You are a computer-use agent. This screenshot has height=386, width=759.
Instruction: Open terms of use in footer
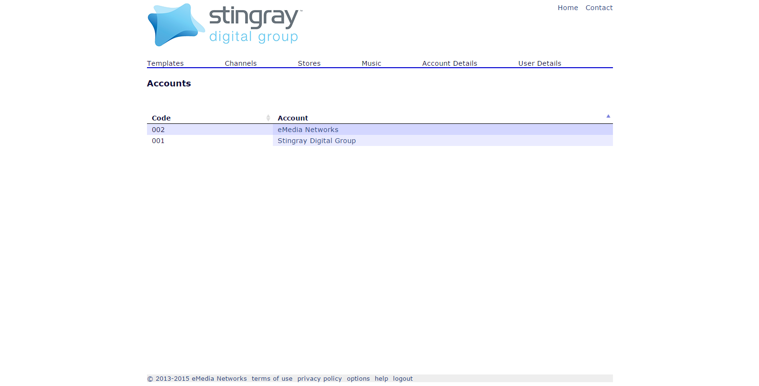point(272,379)
